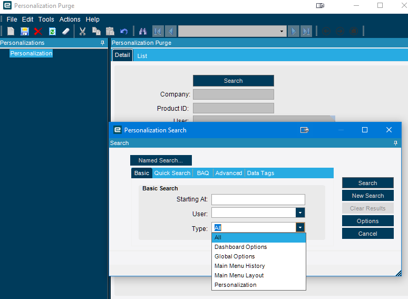Pin the Personalizations tree panel
Screen dimensions: 408x299
102,43
